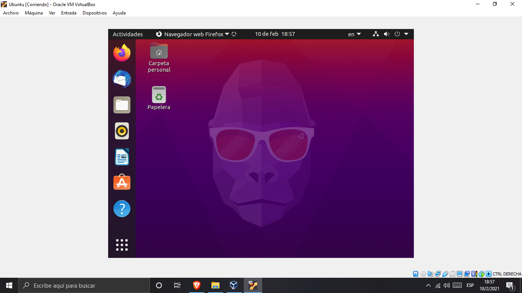Show the applications grid in dock
This screenshot has width=522, height=293.
tap(122, 245)
